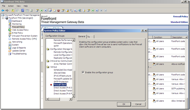Click the Configuration Groups scroll left arrow
The height and width of the screenshot is (110, 190).
(x=47, y=99)
